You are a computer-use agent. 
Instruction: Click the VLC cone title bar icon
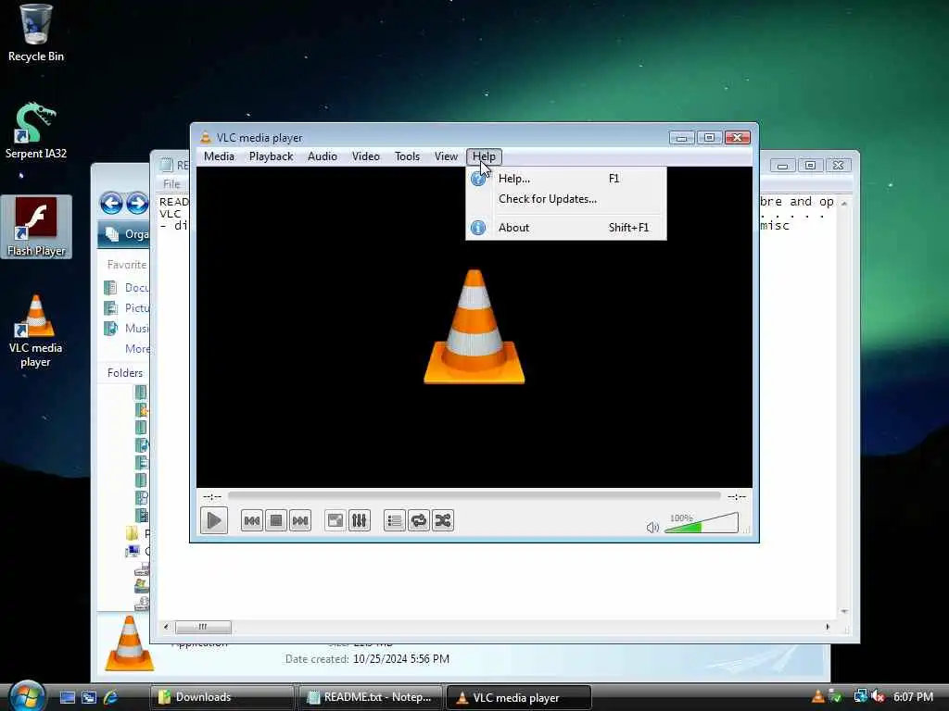click(x=206, y=137)
